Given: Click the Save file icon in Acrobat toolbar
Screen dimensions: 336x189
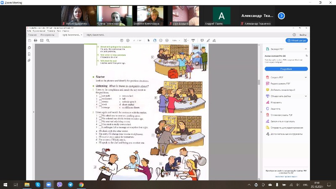Looking at the screenshot, I should click(x=29, y=40).
